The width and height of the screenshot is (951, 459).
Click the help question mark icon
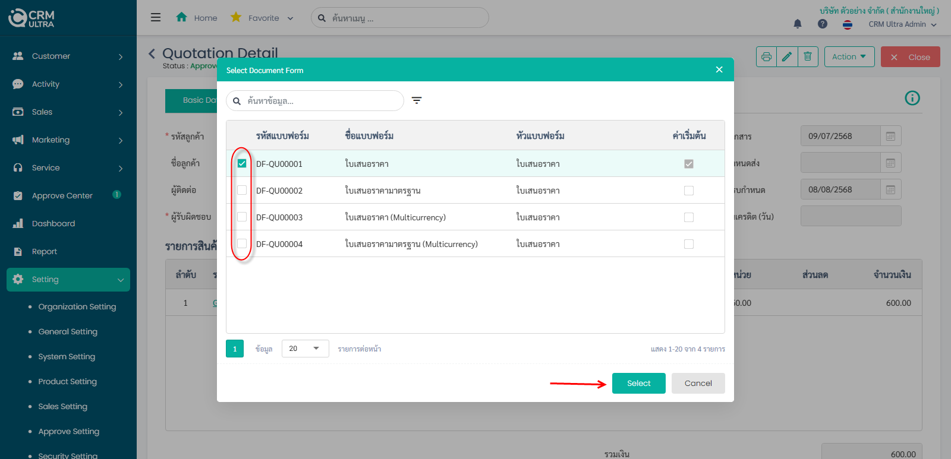823,24
